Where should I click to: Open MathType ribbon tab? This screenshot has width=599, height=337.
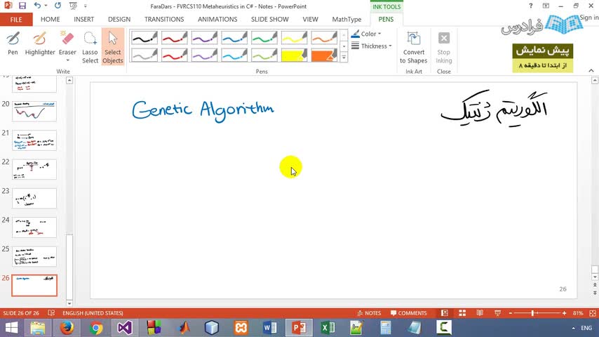[346, 20]
